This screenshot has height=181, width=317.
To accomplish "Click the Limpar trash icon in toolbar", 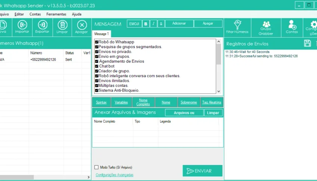I will point(62,27).
